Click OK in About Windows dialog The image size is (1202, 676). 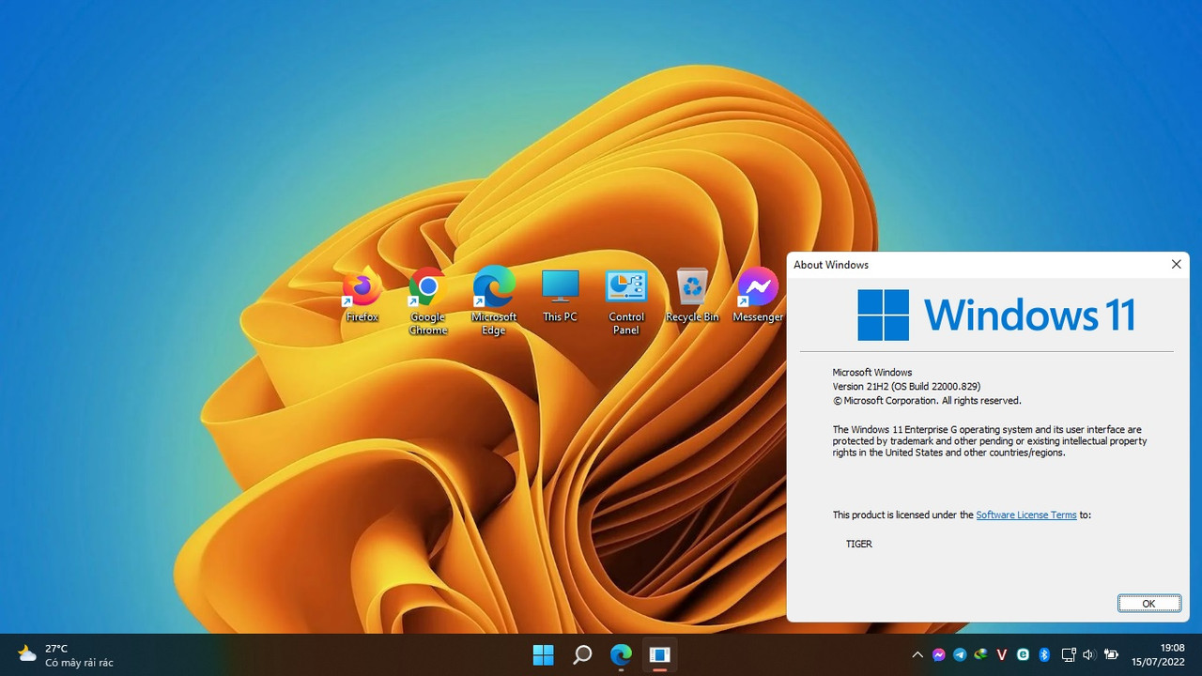pos(1148,604)
